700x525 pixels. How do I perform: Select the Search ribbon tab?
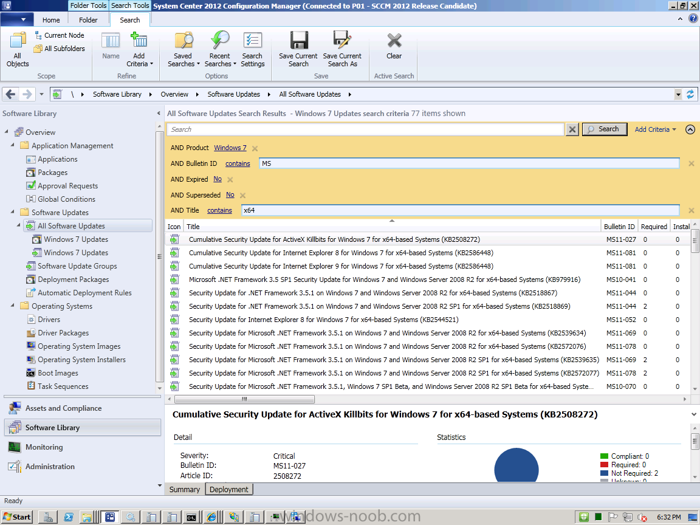click(129, 20)
